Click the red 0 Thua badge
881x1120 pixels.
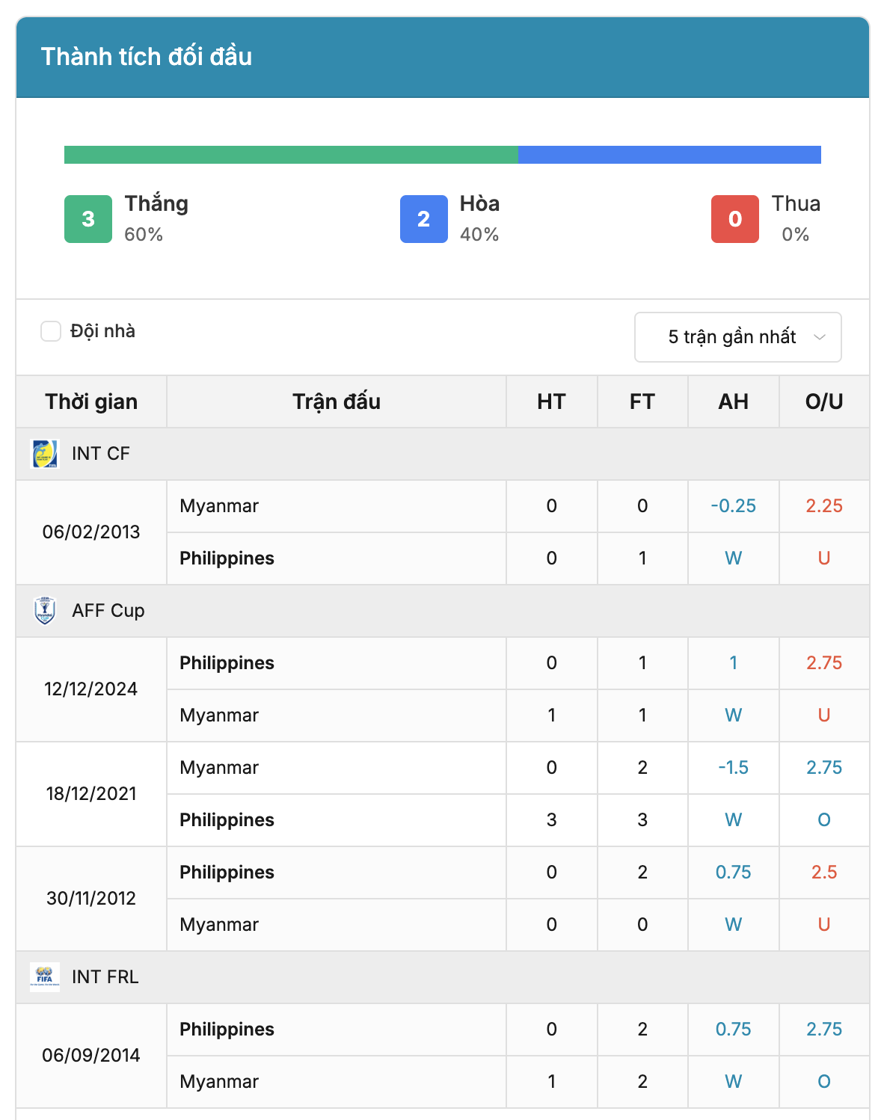(735, 219)
